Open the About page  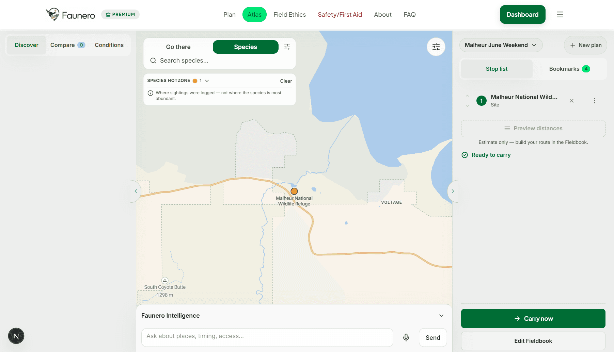pyautogui.click(x=383, y=15)
